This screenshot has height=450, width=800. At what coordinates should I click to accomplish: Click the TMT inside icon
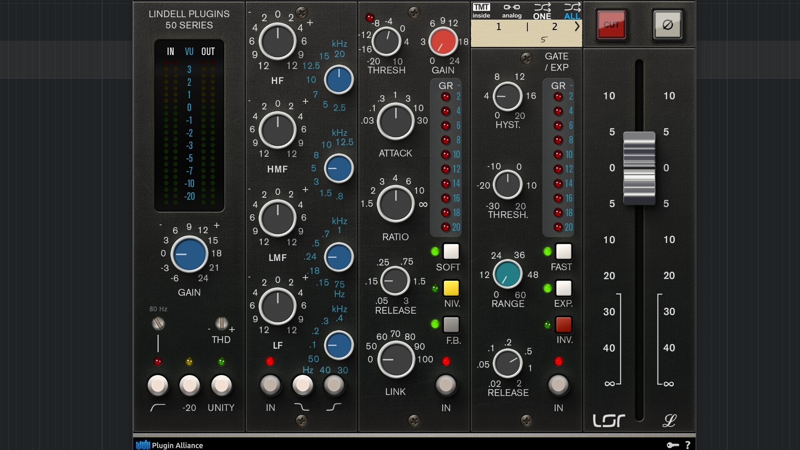click(481, 11)
